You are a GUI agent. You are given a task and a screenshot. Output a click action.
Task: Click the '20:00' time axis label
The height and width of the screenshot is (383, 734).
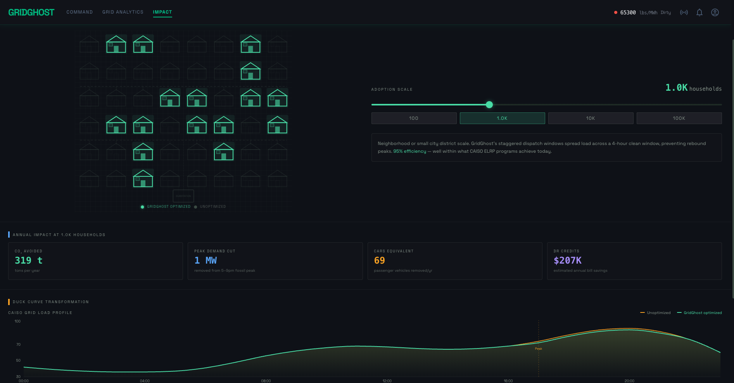pyautogui.click(x=629, y=381)
